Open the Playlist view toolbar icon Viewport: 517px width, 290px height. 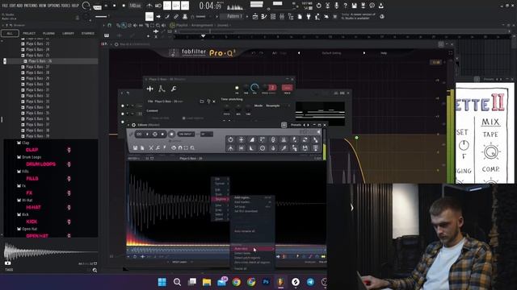tap(255, 16)
